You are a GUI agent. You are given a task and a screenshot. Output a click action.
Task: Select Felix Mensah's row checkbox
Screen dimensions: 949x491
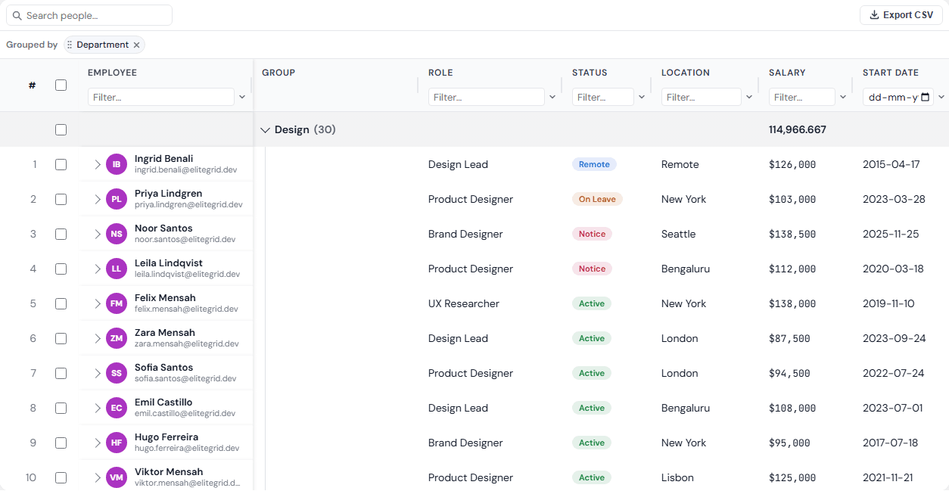pyautogui.click(x=61, y=303)
